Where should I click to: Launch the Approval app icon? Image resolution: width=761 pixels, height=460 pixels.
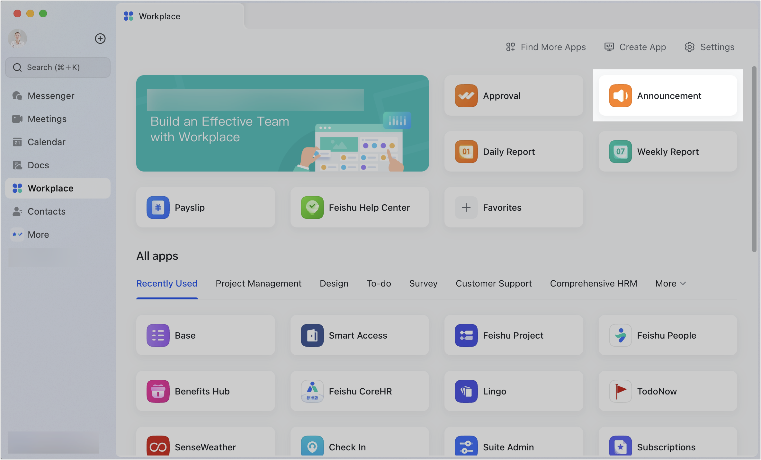click(x=466, y=96)
